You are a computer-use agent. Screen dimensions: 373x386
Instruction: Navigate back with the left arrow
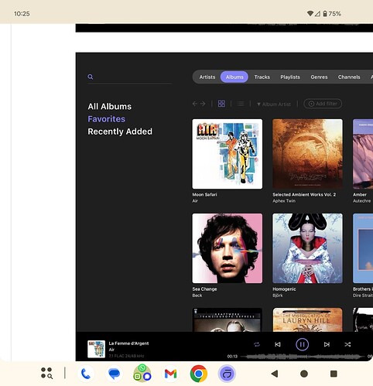point(195,104)
